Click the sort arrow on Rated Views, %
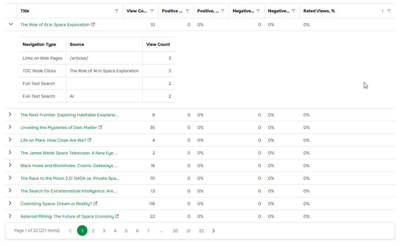This screenshot has height=246, width=401. 383,11
